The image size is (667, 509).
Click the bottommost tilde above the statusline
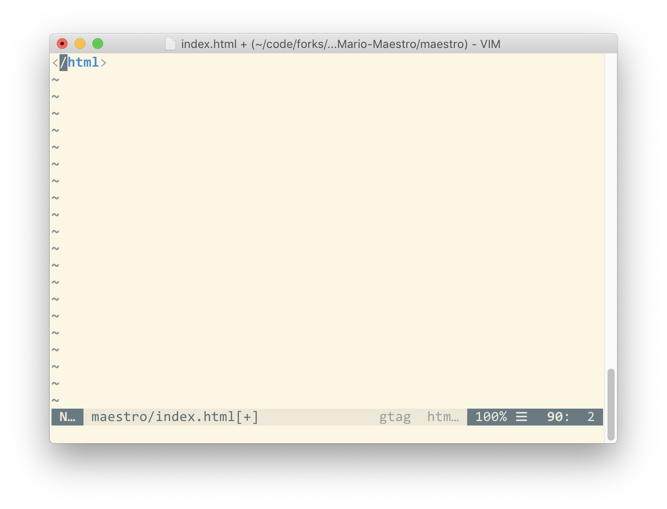pos(55,400)
